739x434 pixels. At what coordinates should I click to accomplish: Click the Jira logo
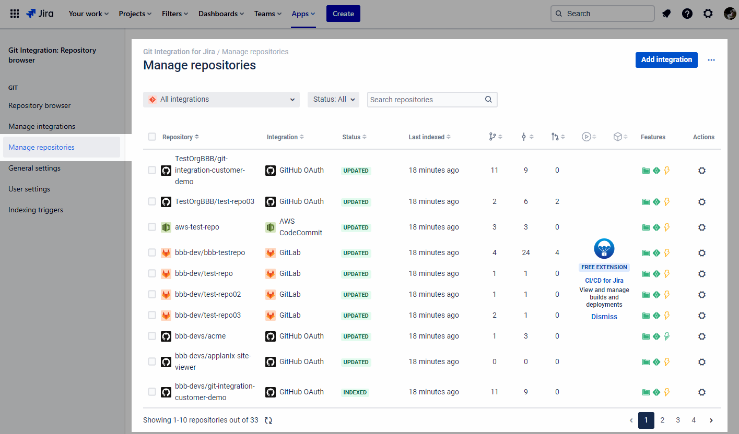click(x=40, y=14)
